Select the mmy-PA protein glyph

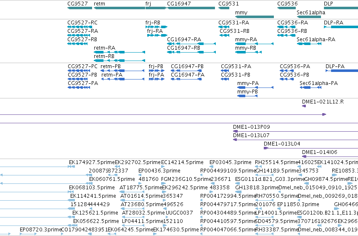[x=255, y=88]
